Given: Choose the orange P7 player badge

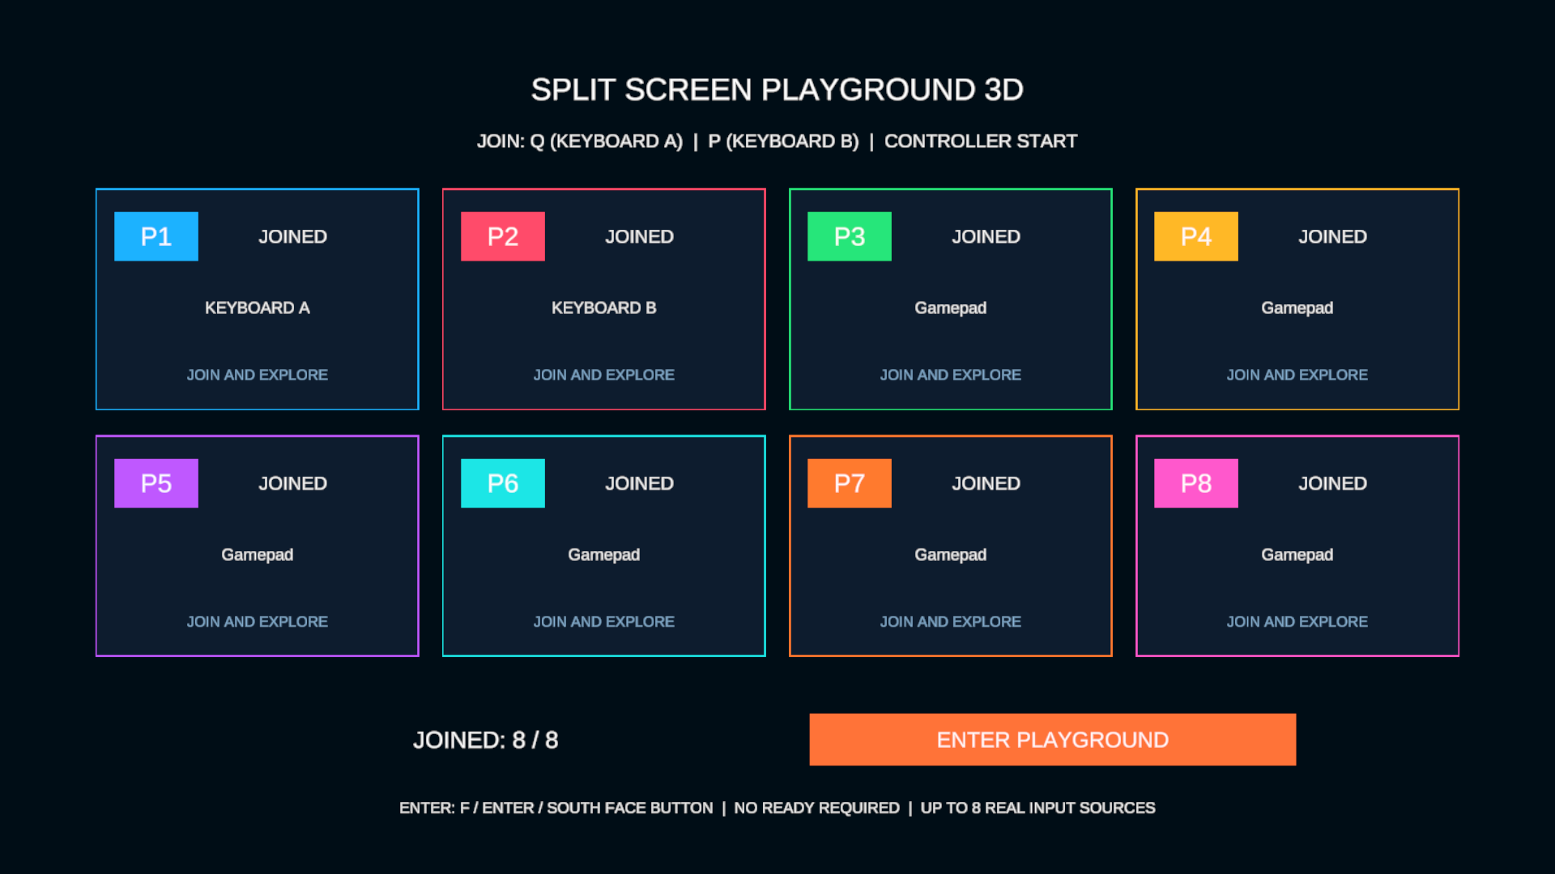Looking at the screenshot, I should click(x=850, y=483).
